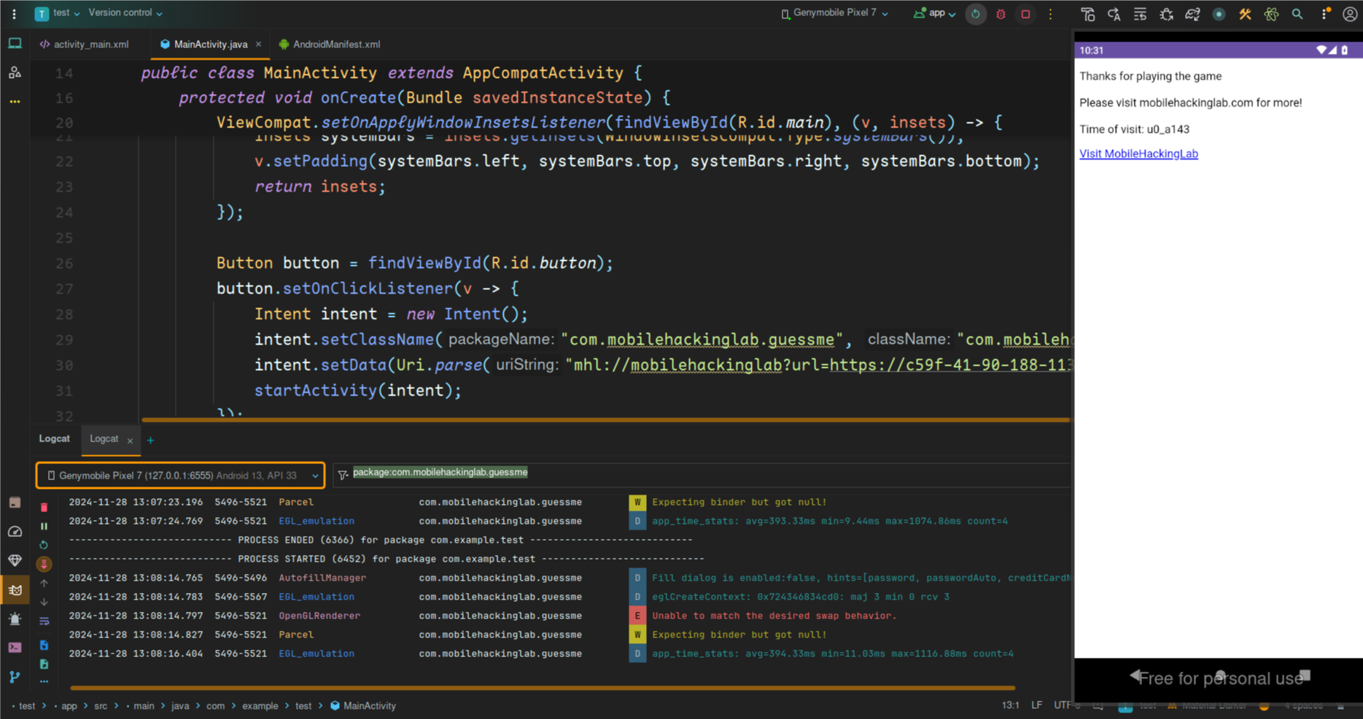Click Sync Project with Gradle elephant icon

pos(1192,14)
